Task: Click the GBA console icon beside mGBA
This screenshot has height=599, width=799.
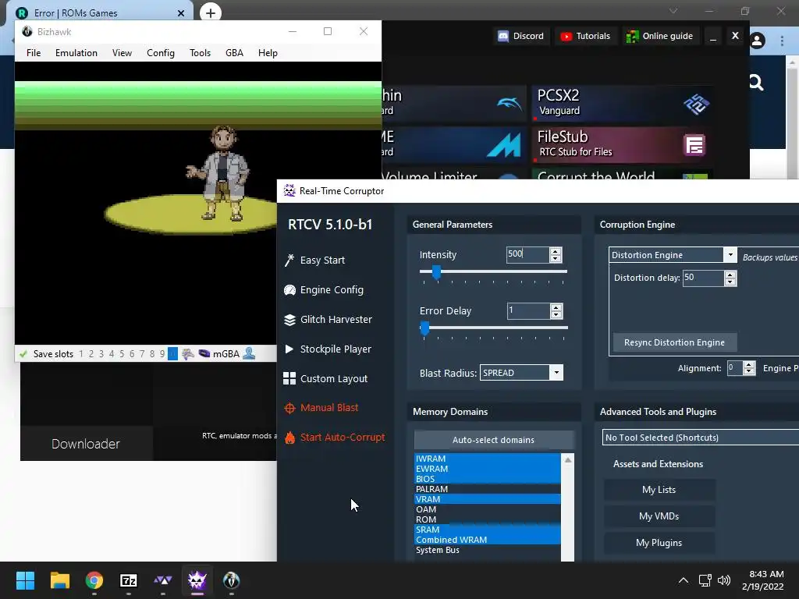Action: [x=204, y=353]
